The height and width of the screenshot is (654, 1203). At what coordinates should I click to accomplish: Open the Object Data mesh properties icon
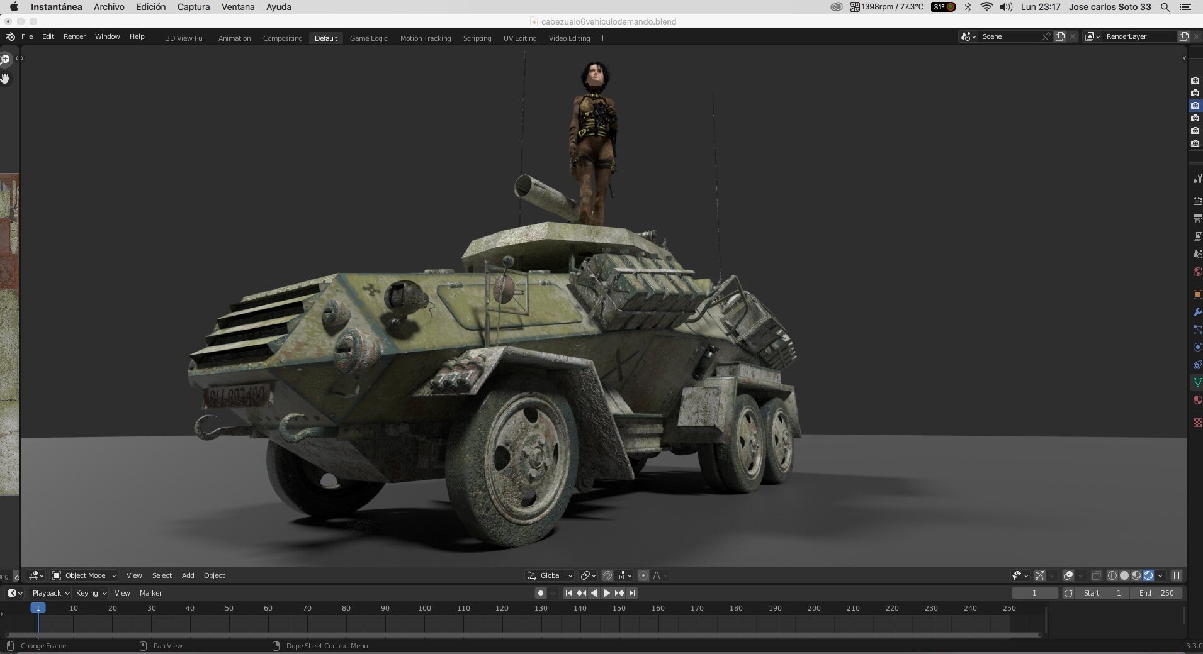tap(1197, 382)
